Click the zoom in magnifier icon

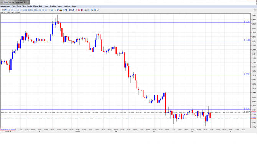[92, 10]
